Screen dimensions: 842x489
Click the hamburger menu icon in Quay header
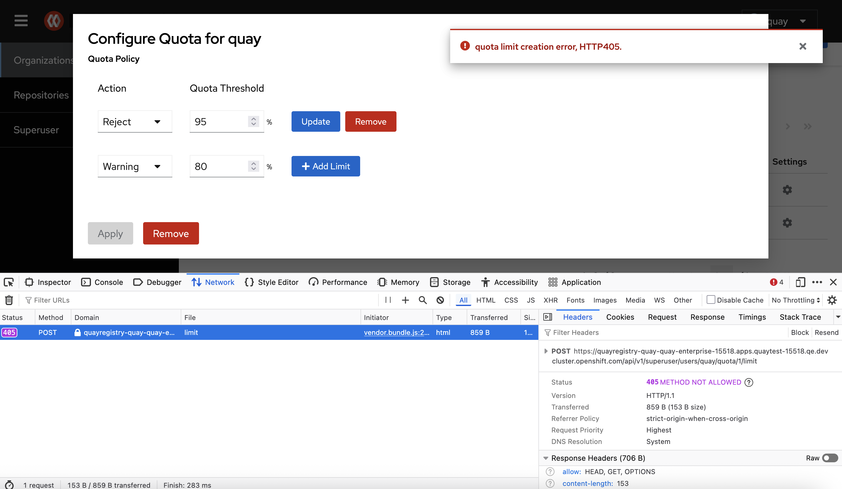point(21,21)
